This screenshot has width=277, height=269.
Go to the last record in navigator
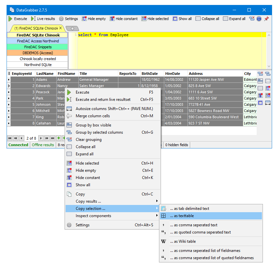coord(52,138)
